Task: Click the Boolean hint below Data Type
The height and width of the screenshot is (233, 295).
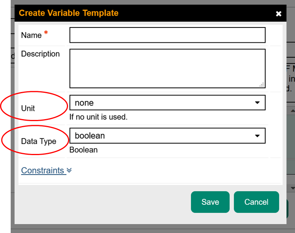Action: pos(83,150)
